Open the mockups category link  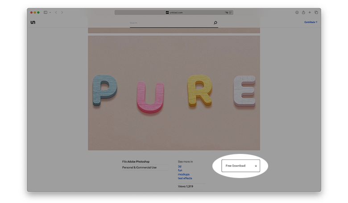click(x=183, y=174)
